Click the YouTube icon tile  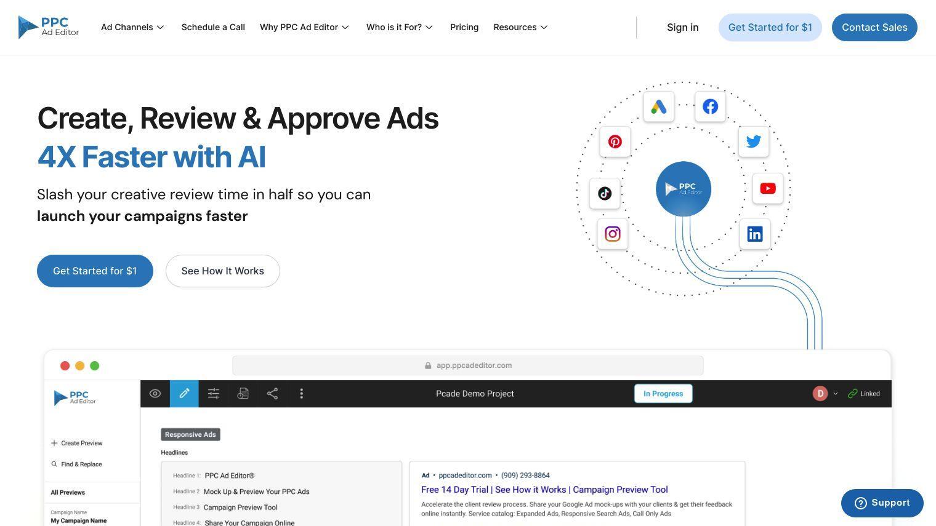(x=768, y=188)
